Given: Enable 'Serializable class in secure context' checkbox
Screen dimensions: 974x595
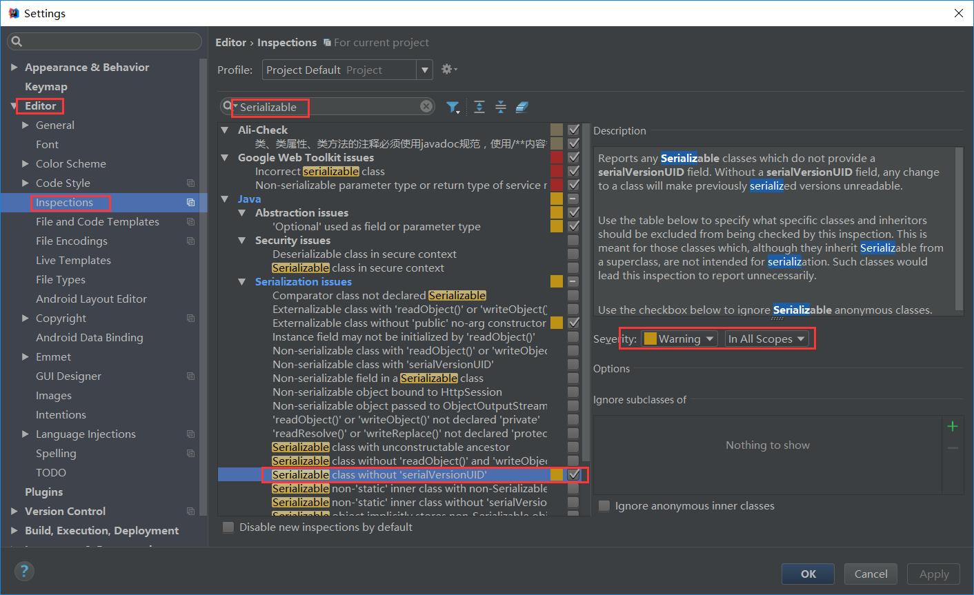Looking at the screenshot, I should coord(573,268).
